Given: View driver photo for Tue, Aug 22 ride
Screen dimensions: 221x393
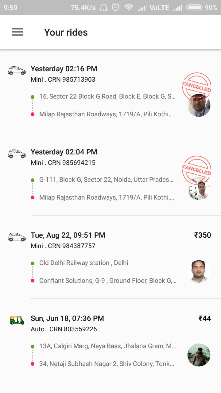Looking at the screenshot, I should tap(199, 272).
